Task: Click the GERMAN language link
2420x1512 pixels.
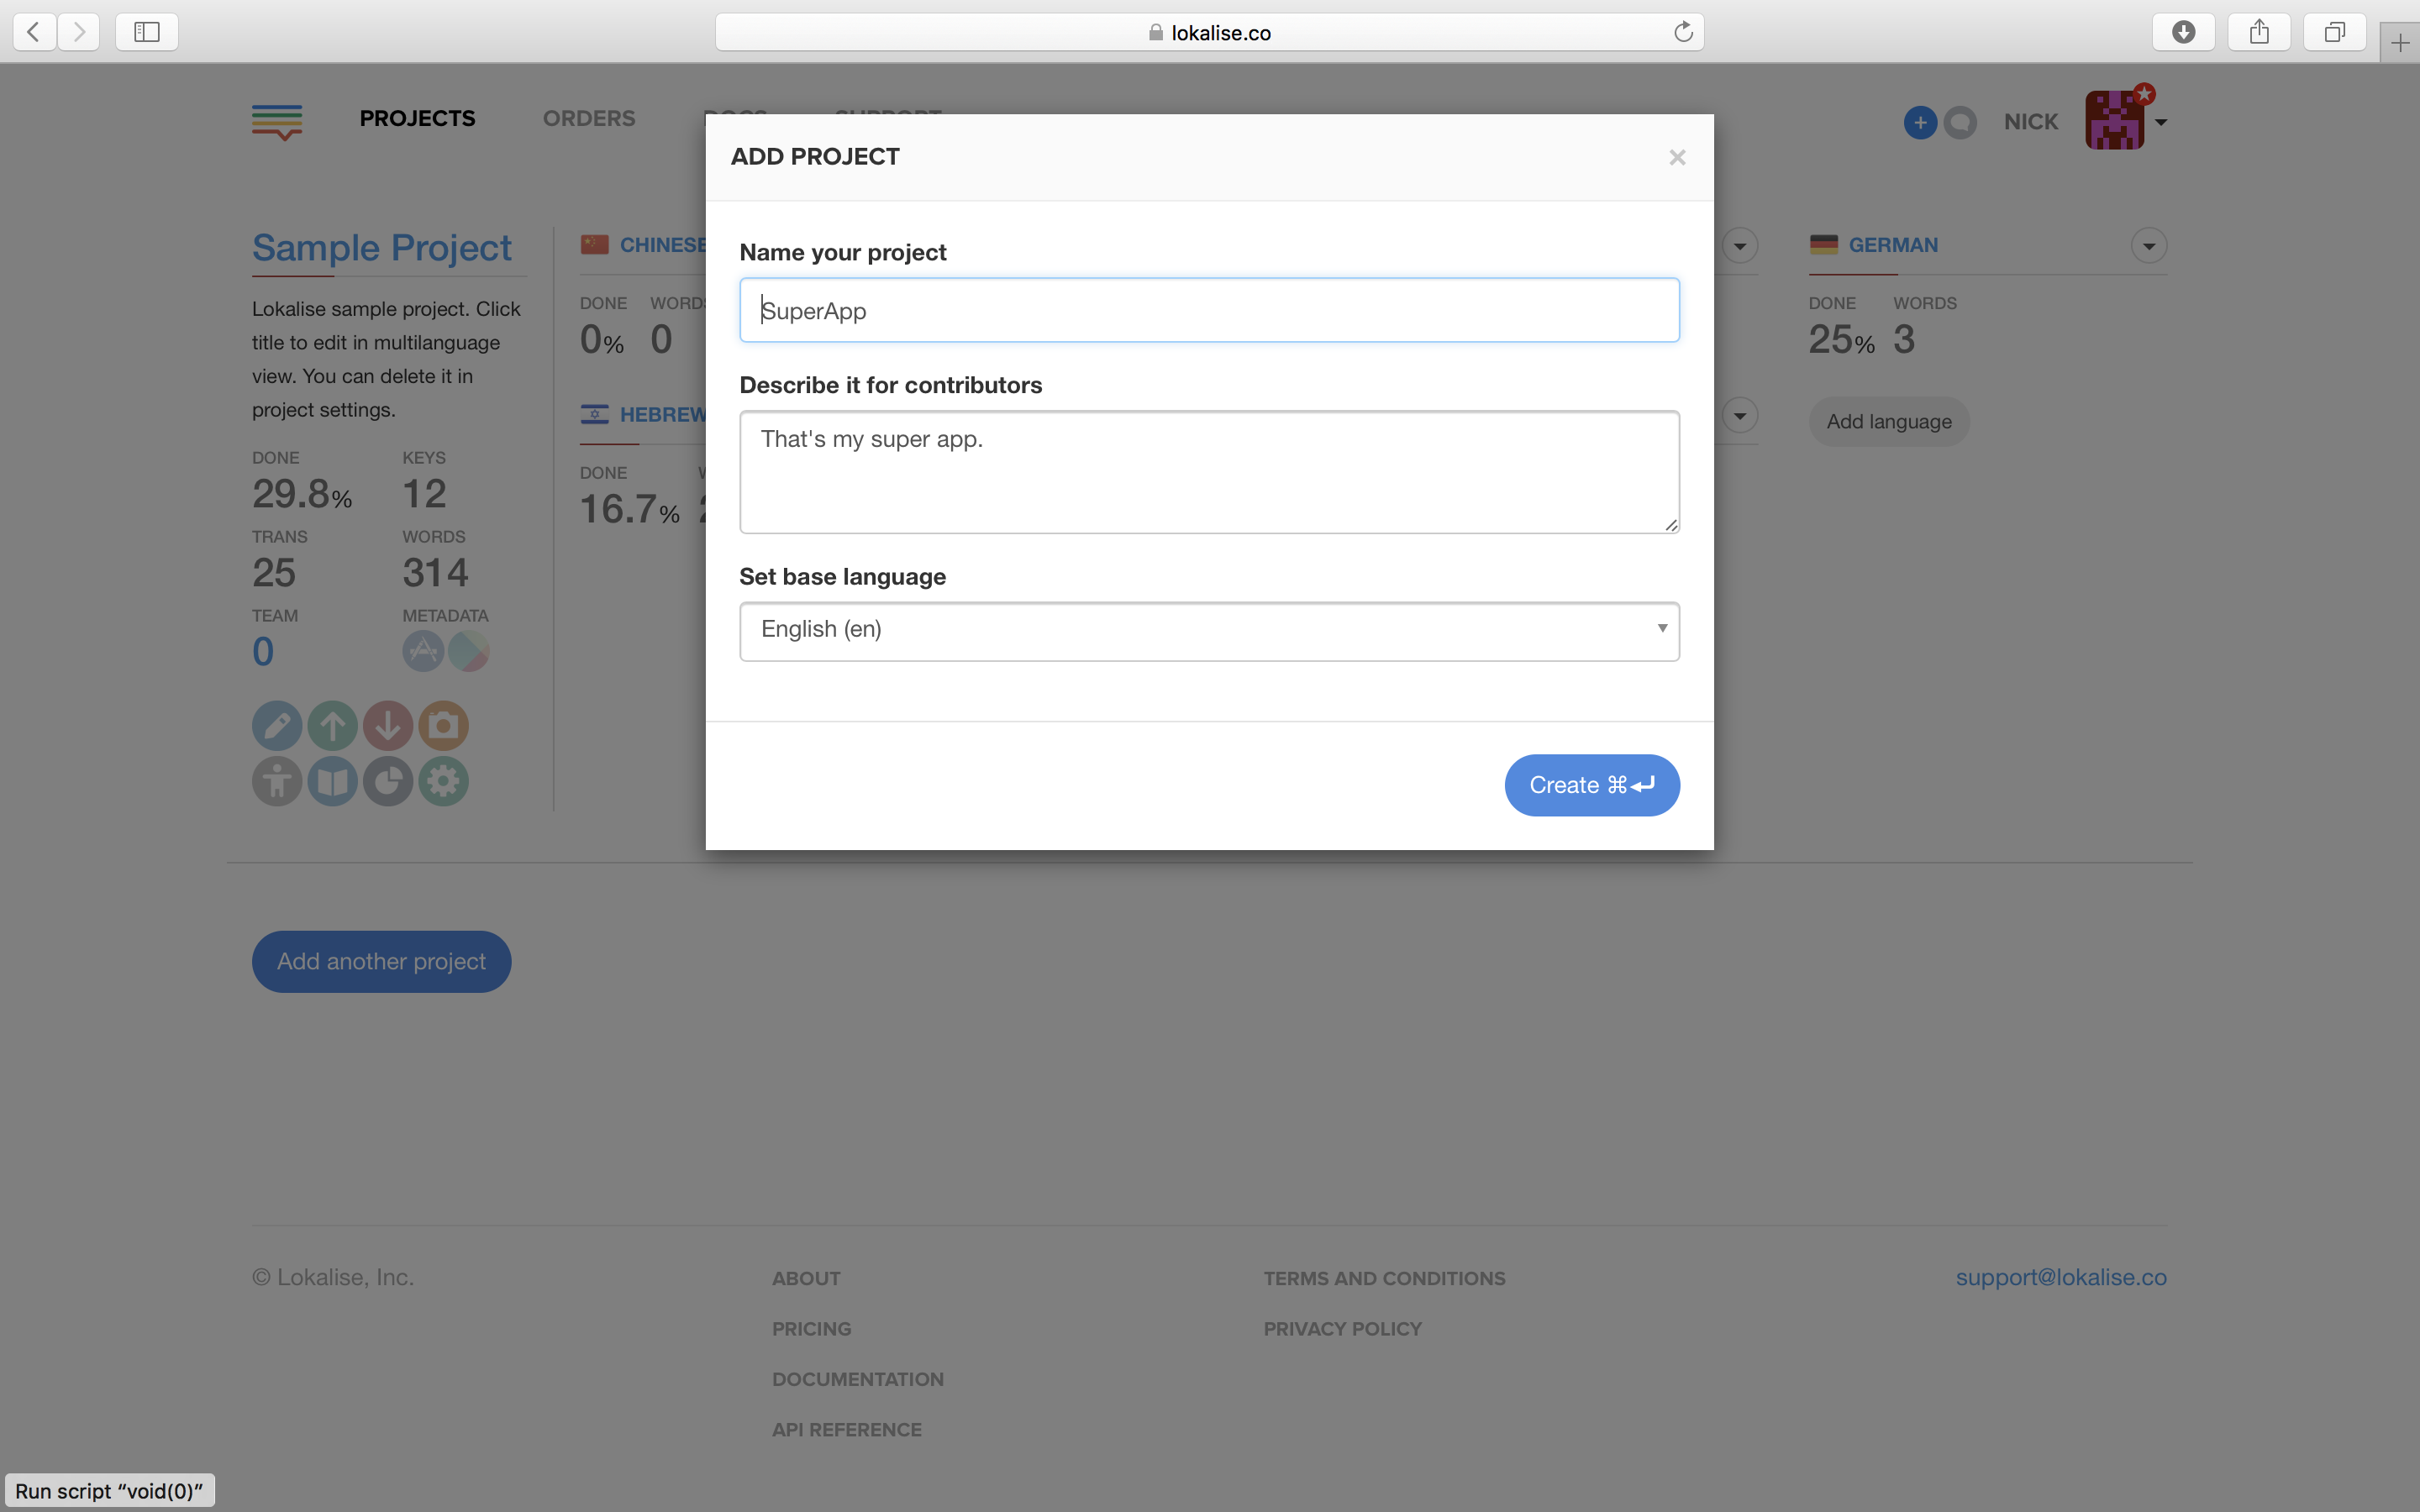Action: (x=1892, y=245)
